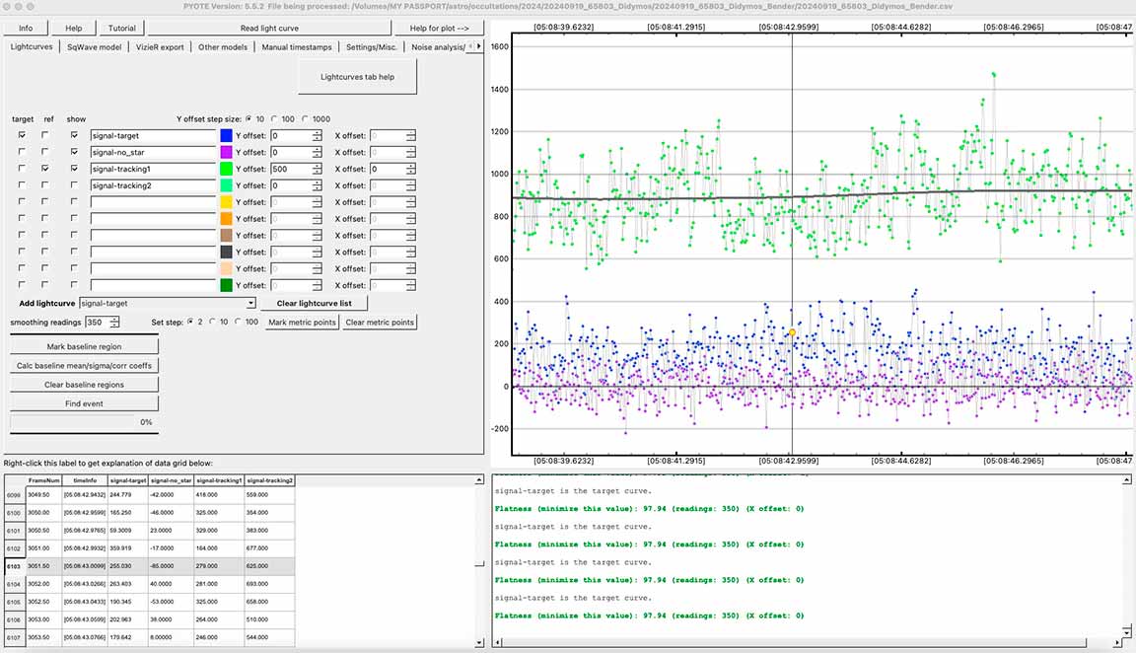The image size is (1136, 653).
Task: Click Mark baseline region button
Action: [84, 346]
